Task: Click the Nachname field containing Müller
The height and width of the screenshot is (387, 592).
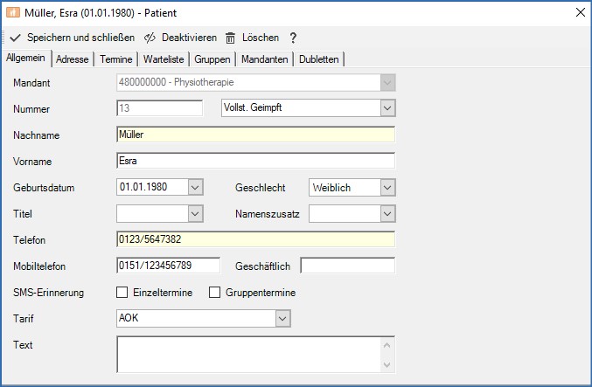Action: coord(255,135)
